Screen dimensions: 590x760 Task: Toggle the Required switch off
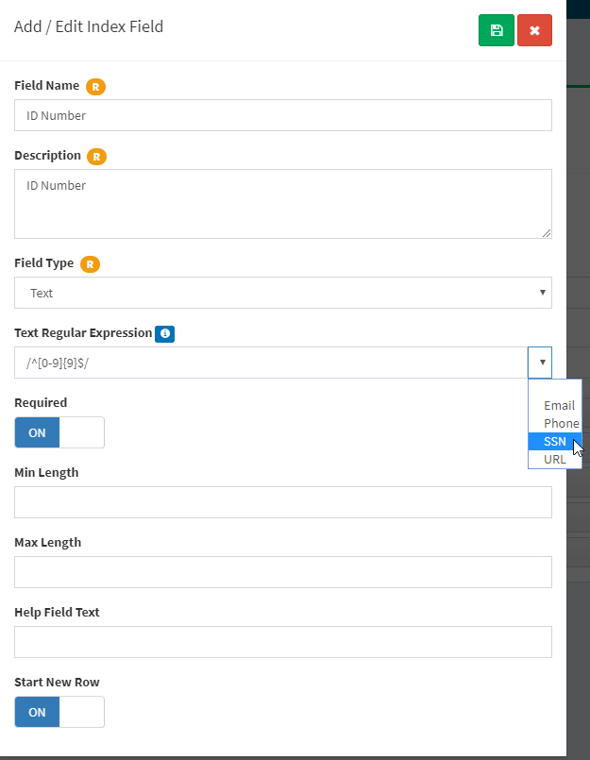tap(59, 432)
